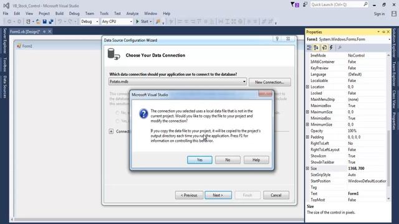This screenshot has height=224, width=399.
Task: Open the Properties window position dropdown arrow
Action: pyautogui.click(x=378, y=32)
